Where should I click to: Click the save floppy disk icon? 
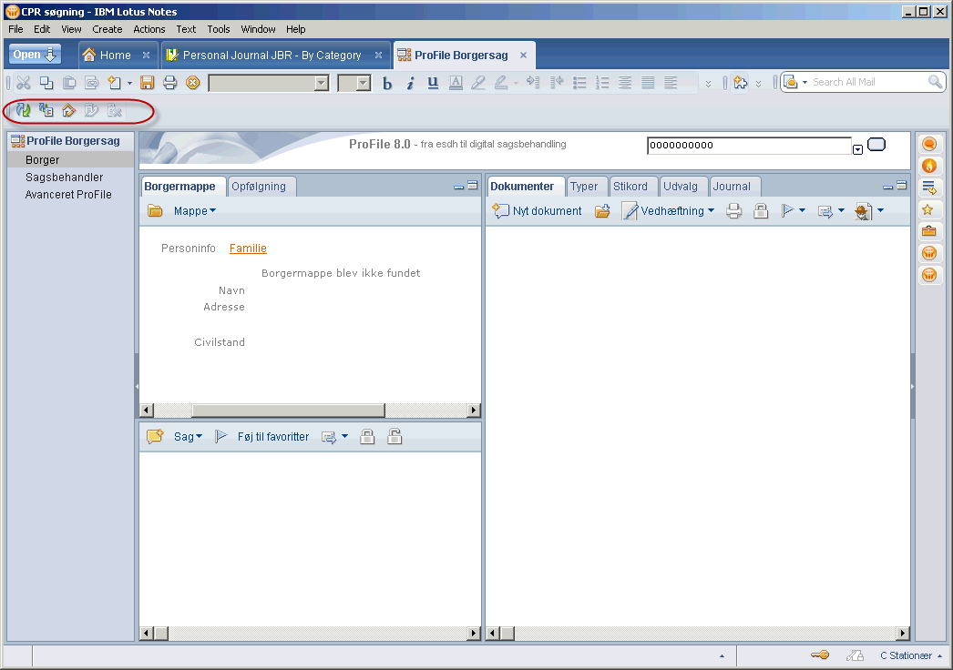[147, 83]
